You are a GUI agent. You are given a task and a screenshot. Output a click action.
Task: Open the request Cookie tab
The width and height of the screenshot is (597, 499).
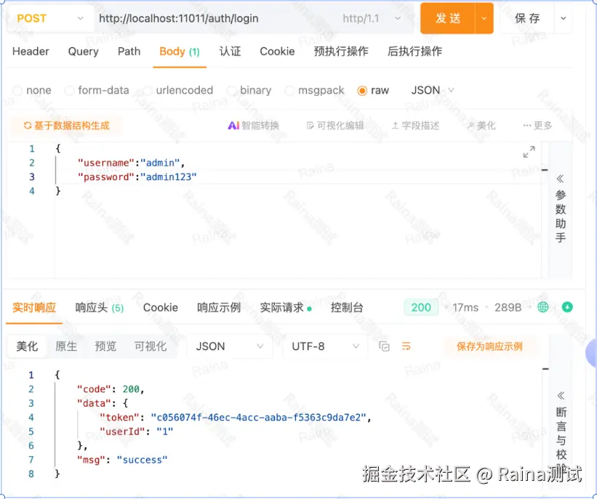tap(277, 52)
